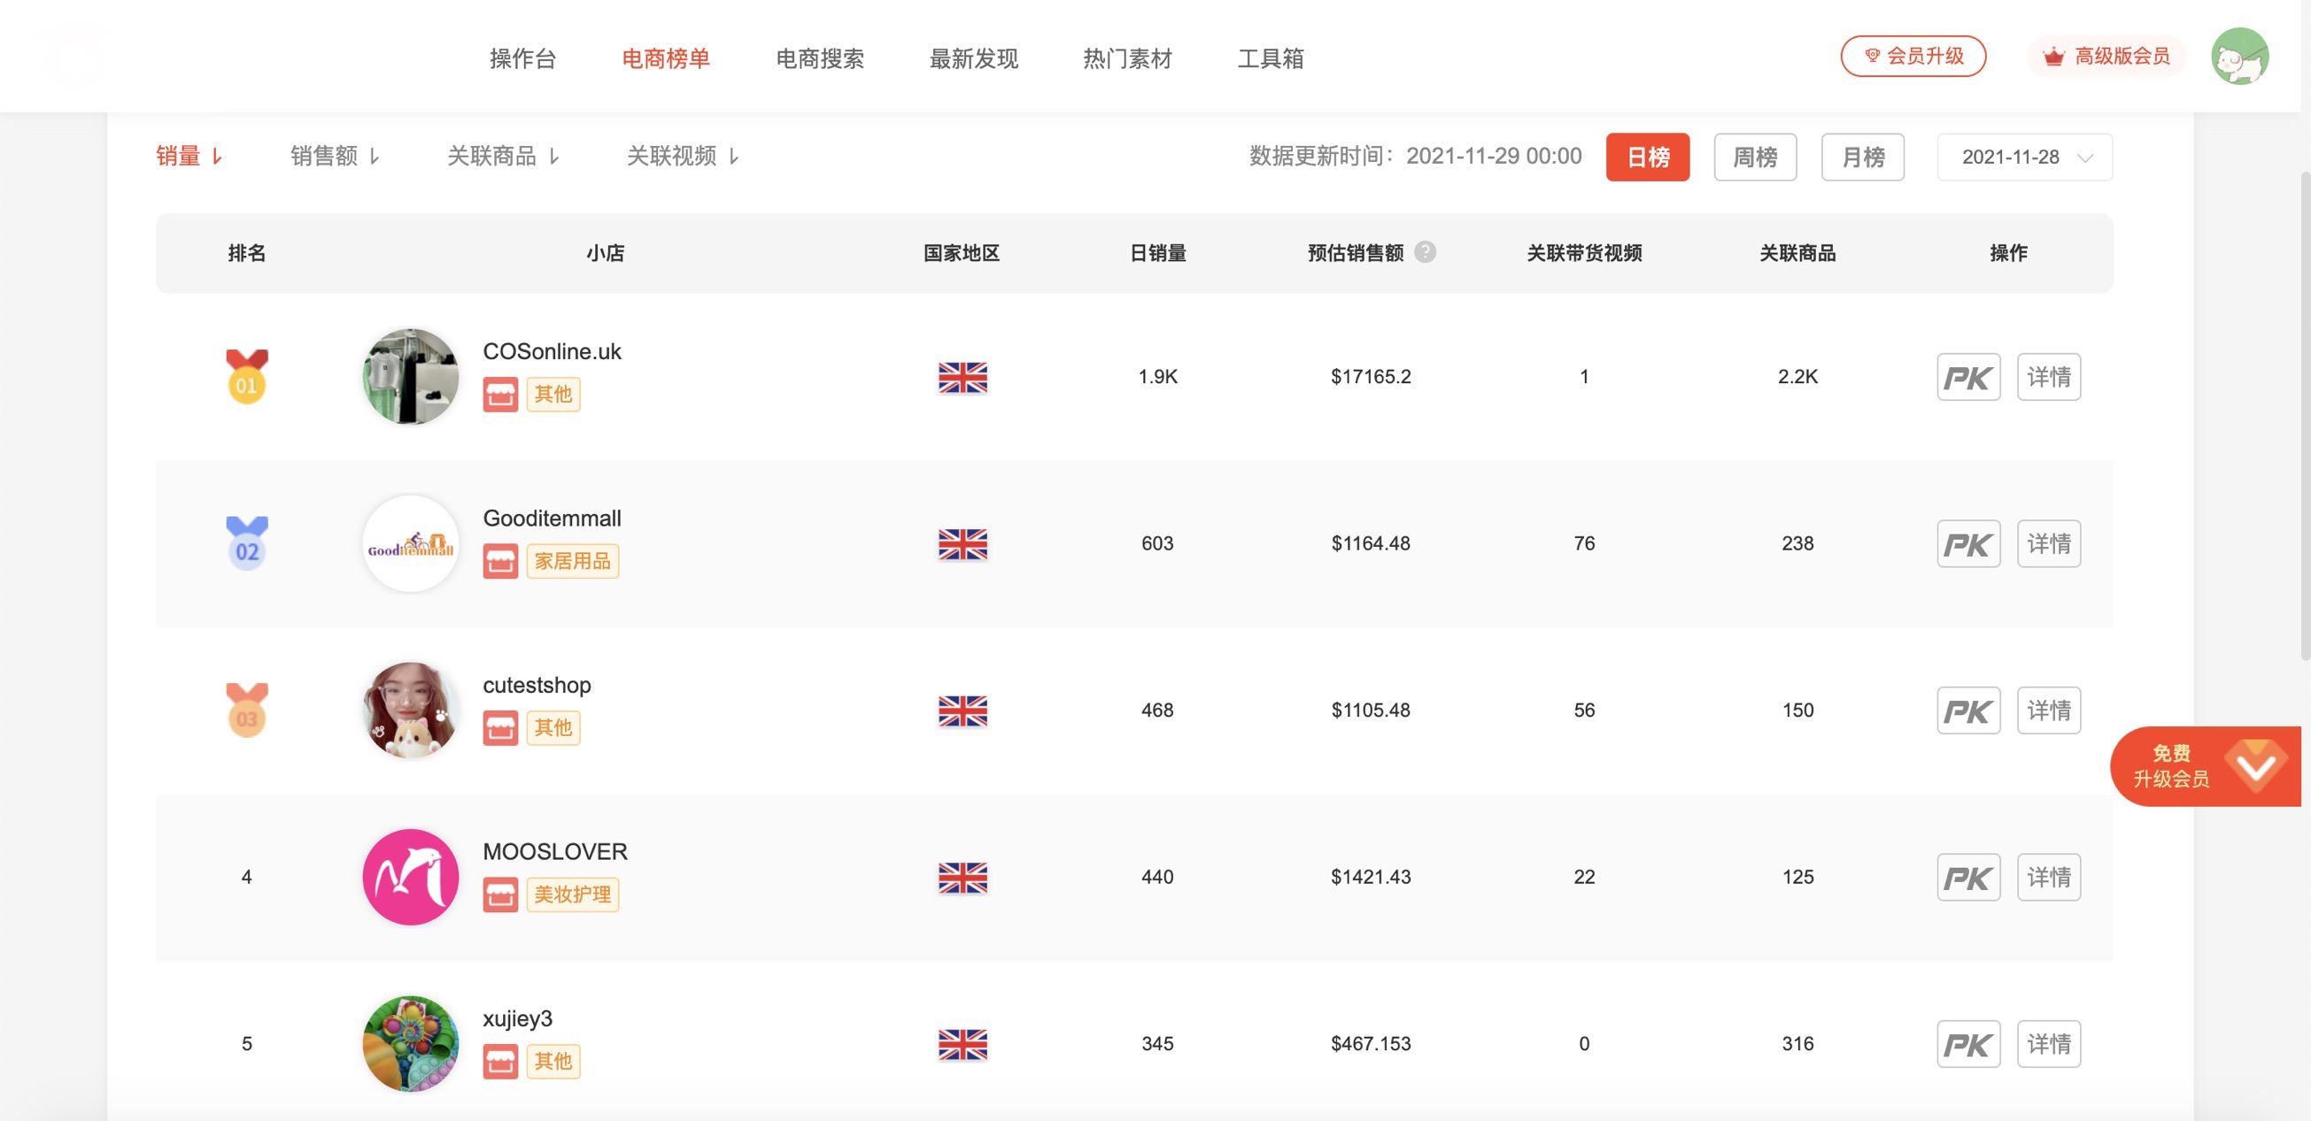Open the 2021-11-28 date dropdown
The image size is (2311, 1121).
click(2023, 157)
